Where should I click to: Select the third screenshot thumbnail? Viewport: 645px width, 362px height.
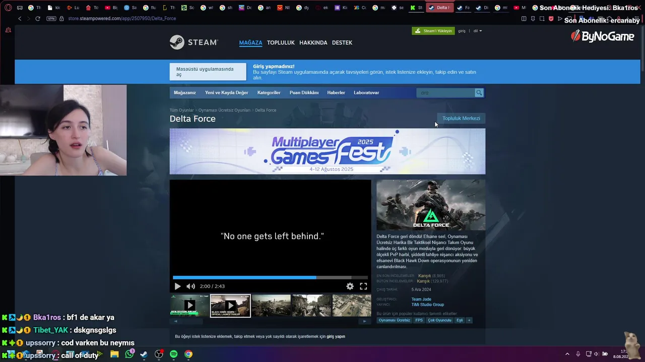(271, 305)
